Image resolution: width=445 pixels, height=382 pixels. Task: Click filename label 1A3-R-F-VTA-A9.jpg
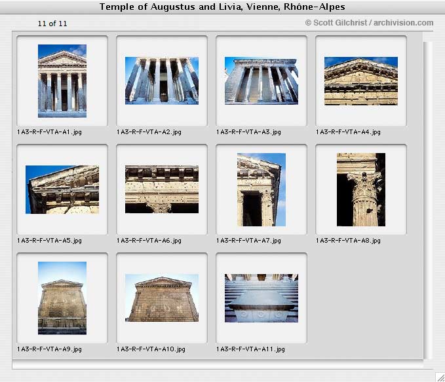click(49, 349)
